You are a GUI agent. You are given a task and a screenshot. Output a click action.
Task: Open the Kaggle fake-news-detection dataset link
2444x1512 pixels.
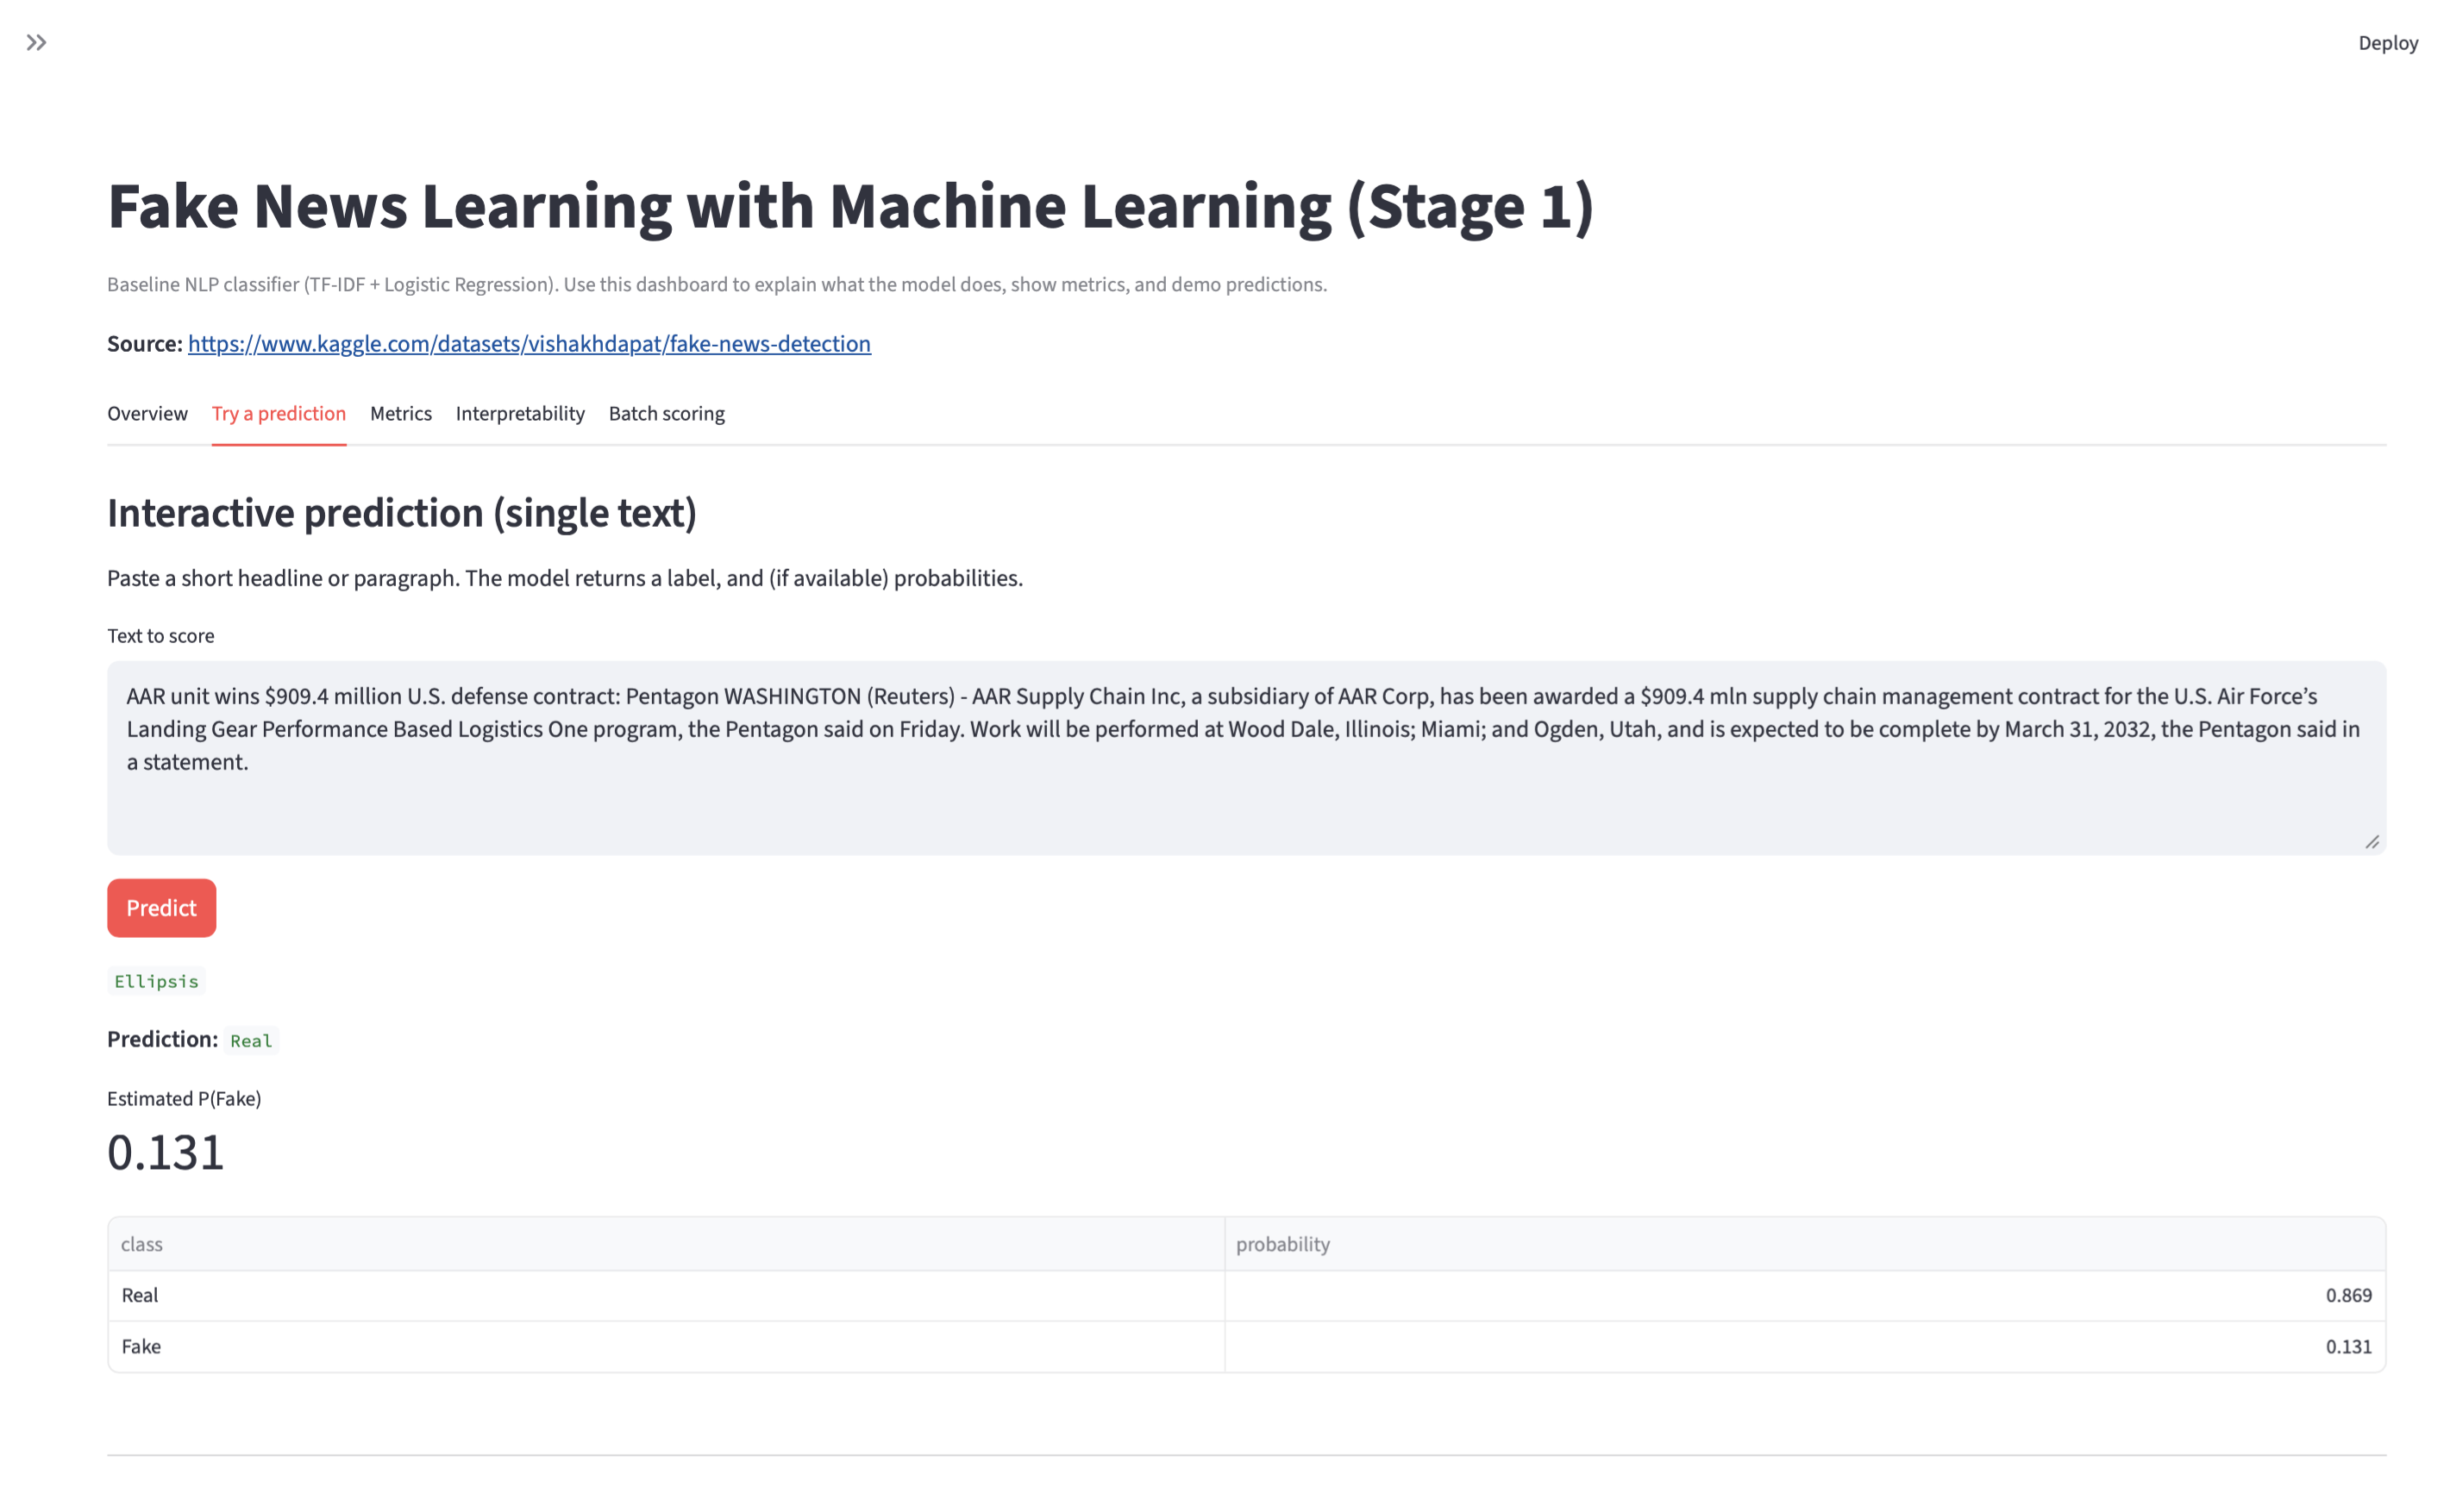click(529, 343)
